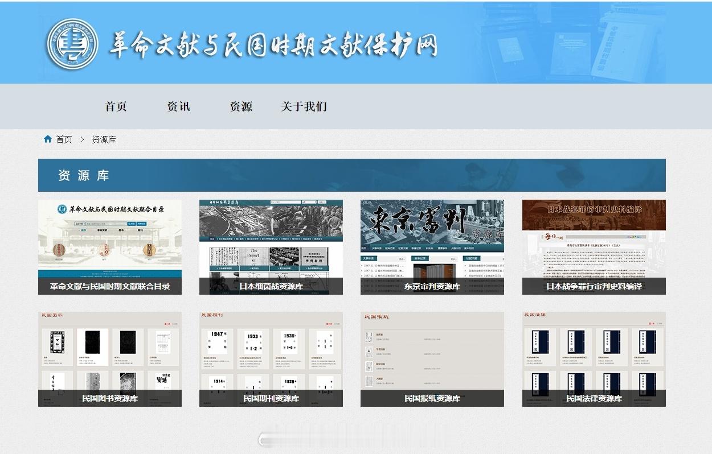Click the 日本战争罪行审判史料编译 caption
The image size is (712, 454).
(x=594, y=286)
